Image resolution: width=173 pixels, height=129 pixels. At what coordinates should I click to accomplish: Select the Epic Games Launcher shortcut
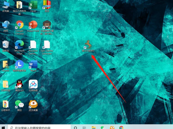47,44
